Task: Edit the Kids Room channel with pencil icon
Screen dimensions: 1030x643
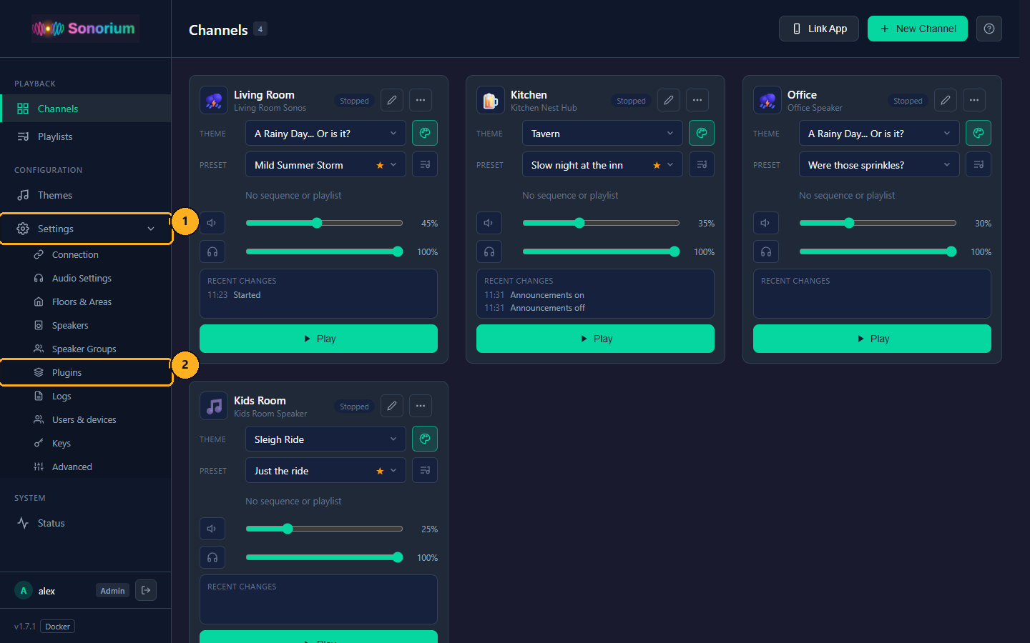Action: 392,406
